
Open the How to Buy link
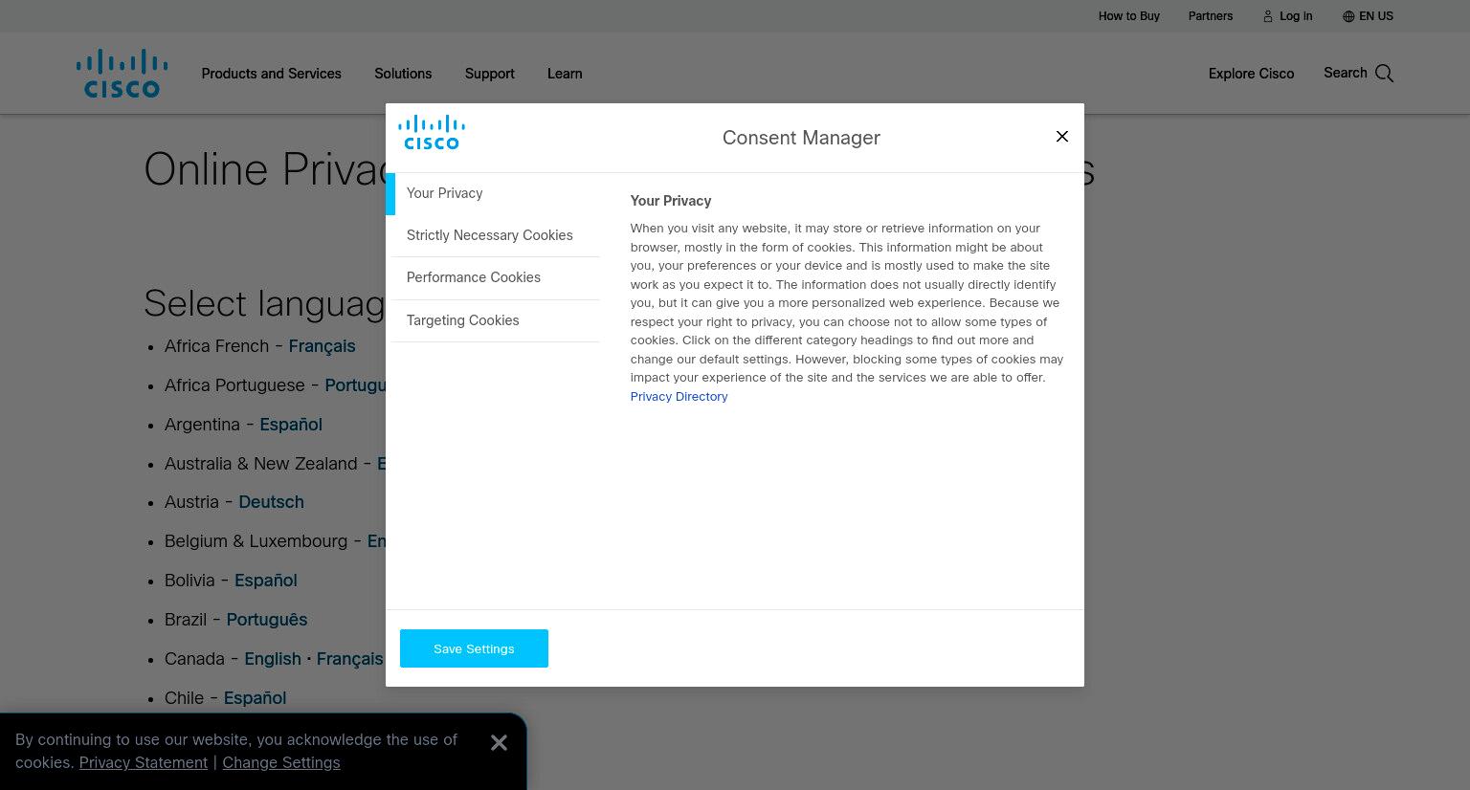coord(1128,16)
